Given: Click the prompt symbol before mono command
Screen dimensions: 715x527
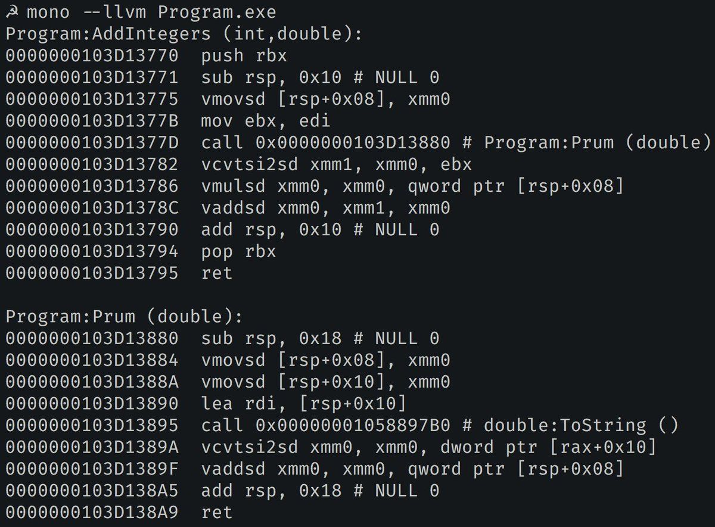Looking at the screenshot, I should coord(12,12).
